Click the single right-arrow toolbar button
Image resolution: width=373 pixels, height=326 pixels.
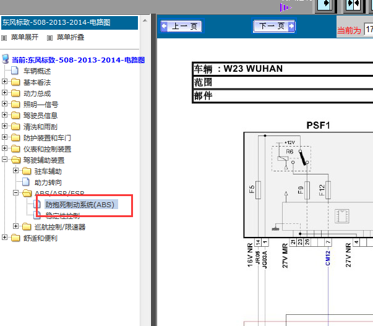pyautogui.click(x=325, y=5)
